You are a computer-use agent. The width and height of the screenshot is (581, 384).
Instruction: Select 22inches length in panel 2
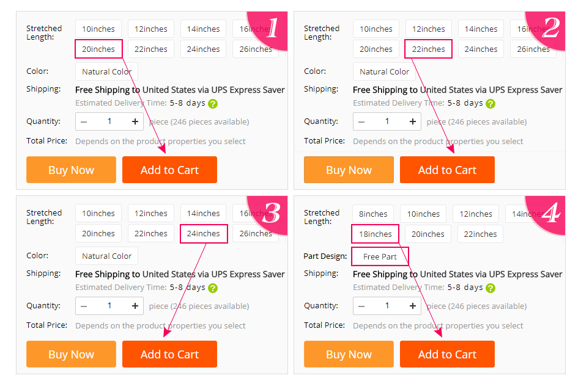coord(428,49)
